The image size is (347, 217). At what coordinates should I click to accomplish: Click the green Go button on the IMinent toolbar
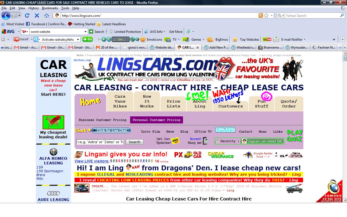click(88, 39)
